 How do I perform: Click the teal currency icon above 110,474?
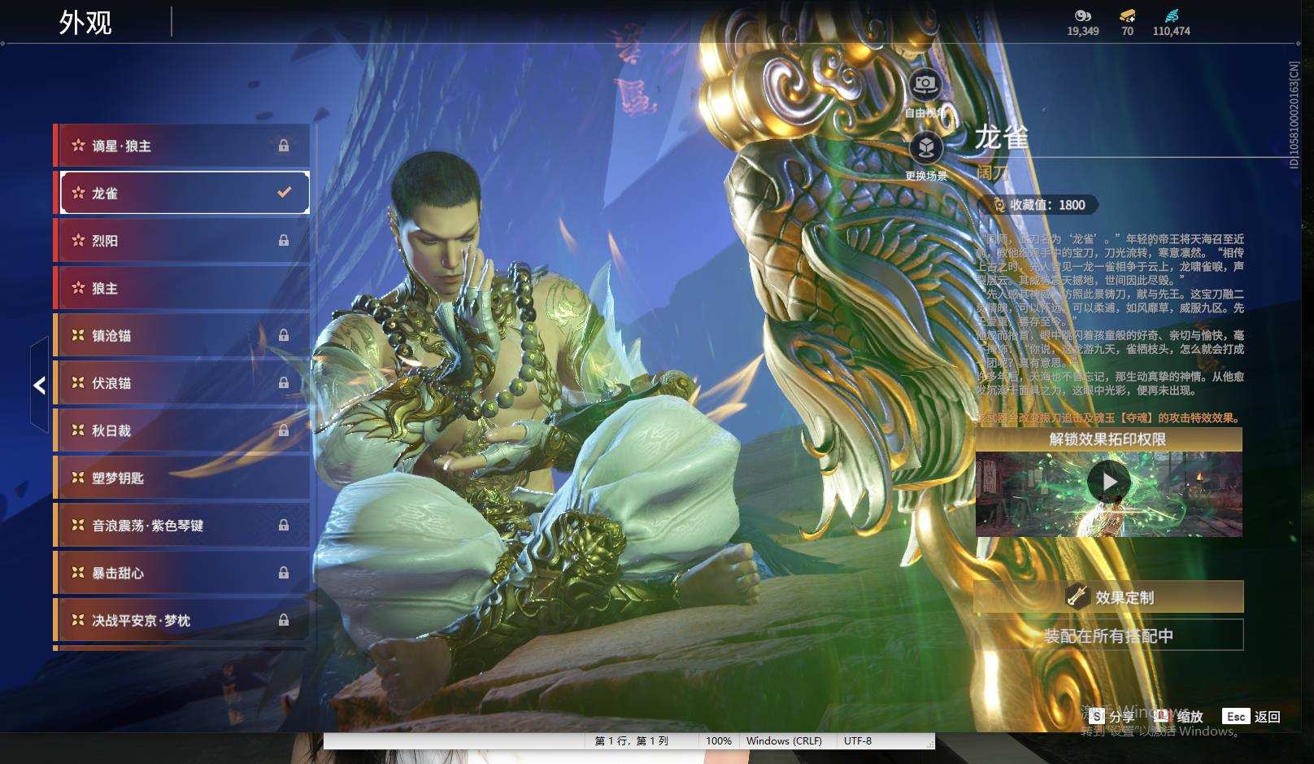click(1171, 15)
